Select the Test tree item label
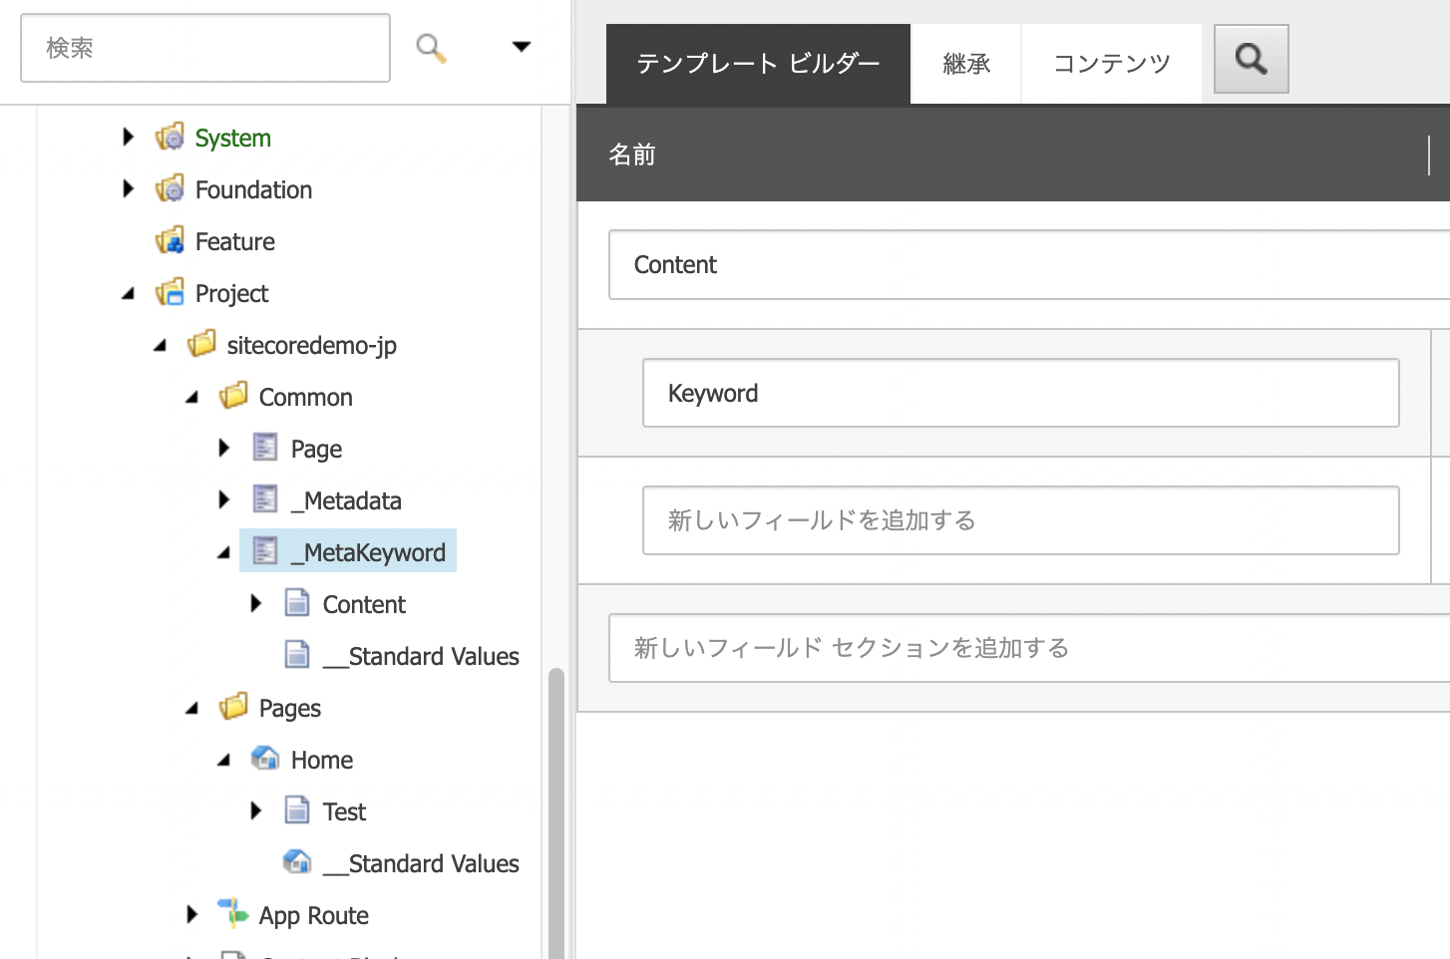Image resolution: width=1450 pixels, height=959 pixels. (344, 811)
